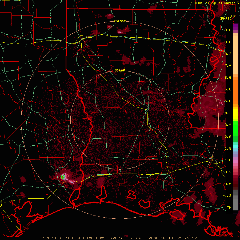Select the 5.8 value on the scale
Viewport: 240px width, 240px height.
228,89
